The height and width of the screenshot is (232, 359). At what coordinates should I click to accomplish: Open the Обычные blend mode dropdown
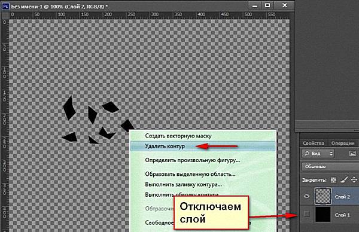coord(330,166)
